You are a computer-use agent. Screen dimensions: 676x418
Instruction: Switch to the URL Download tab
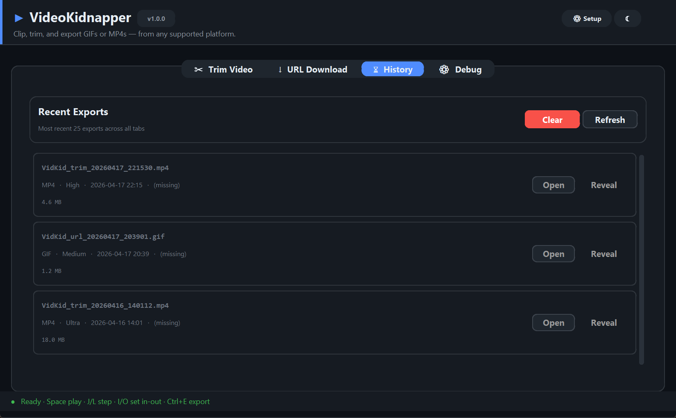[x=313, y=69]
